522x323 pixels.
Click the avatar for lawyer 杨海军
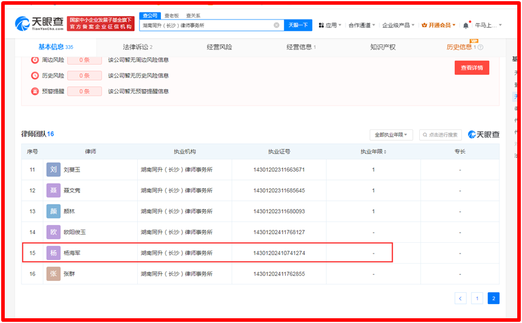[x=53, y=253]
